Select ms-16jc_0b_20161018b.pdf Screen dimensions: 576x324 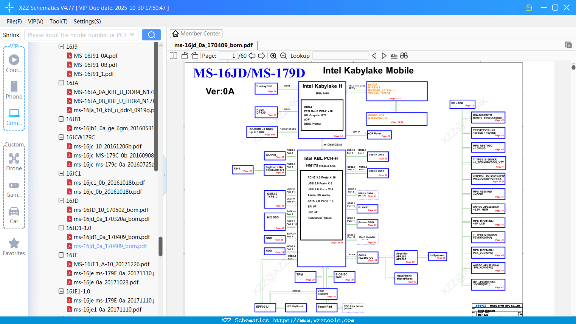(108, 191)
